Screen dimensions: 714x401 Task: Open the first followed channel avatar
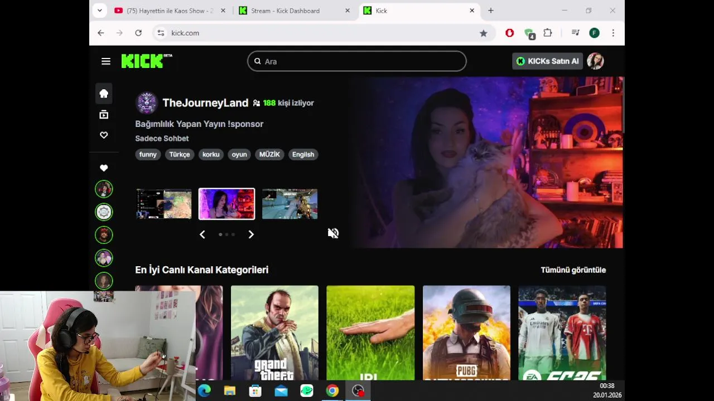104,189
